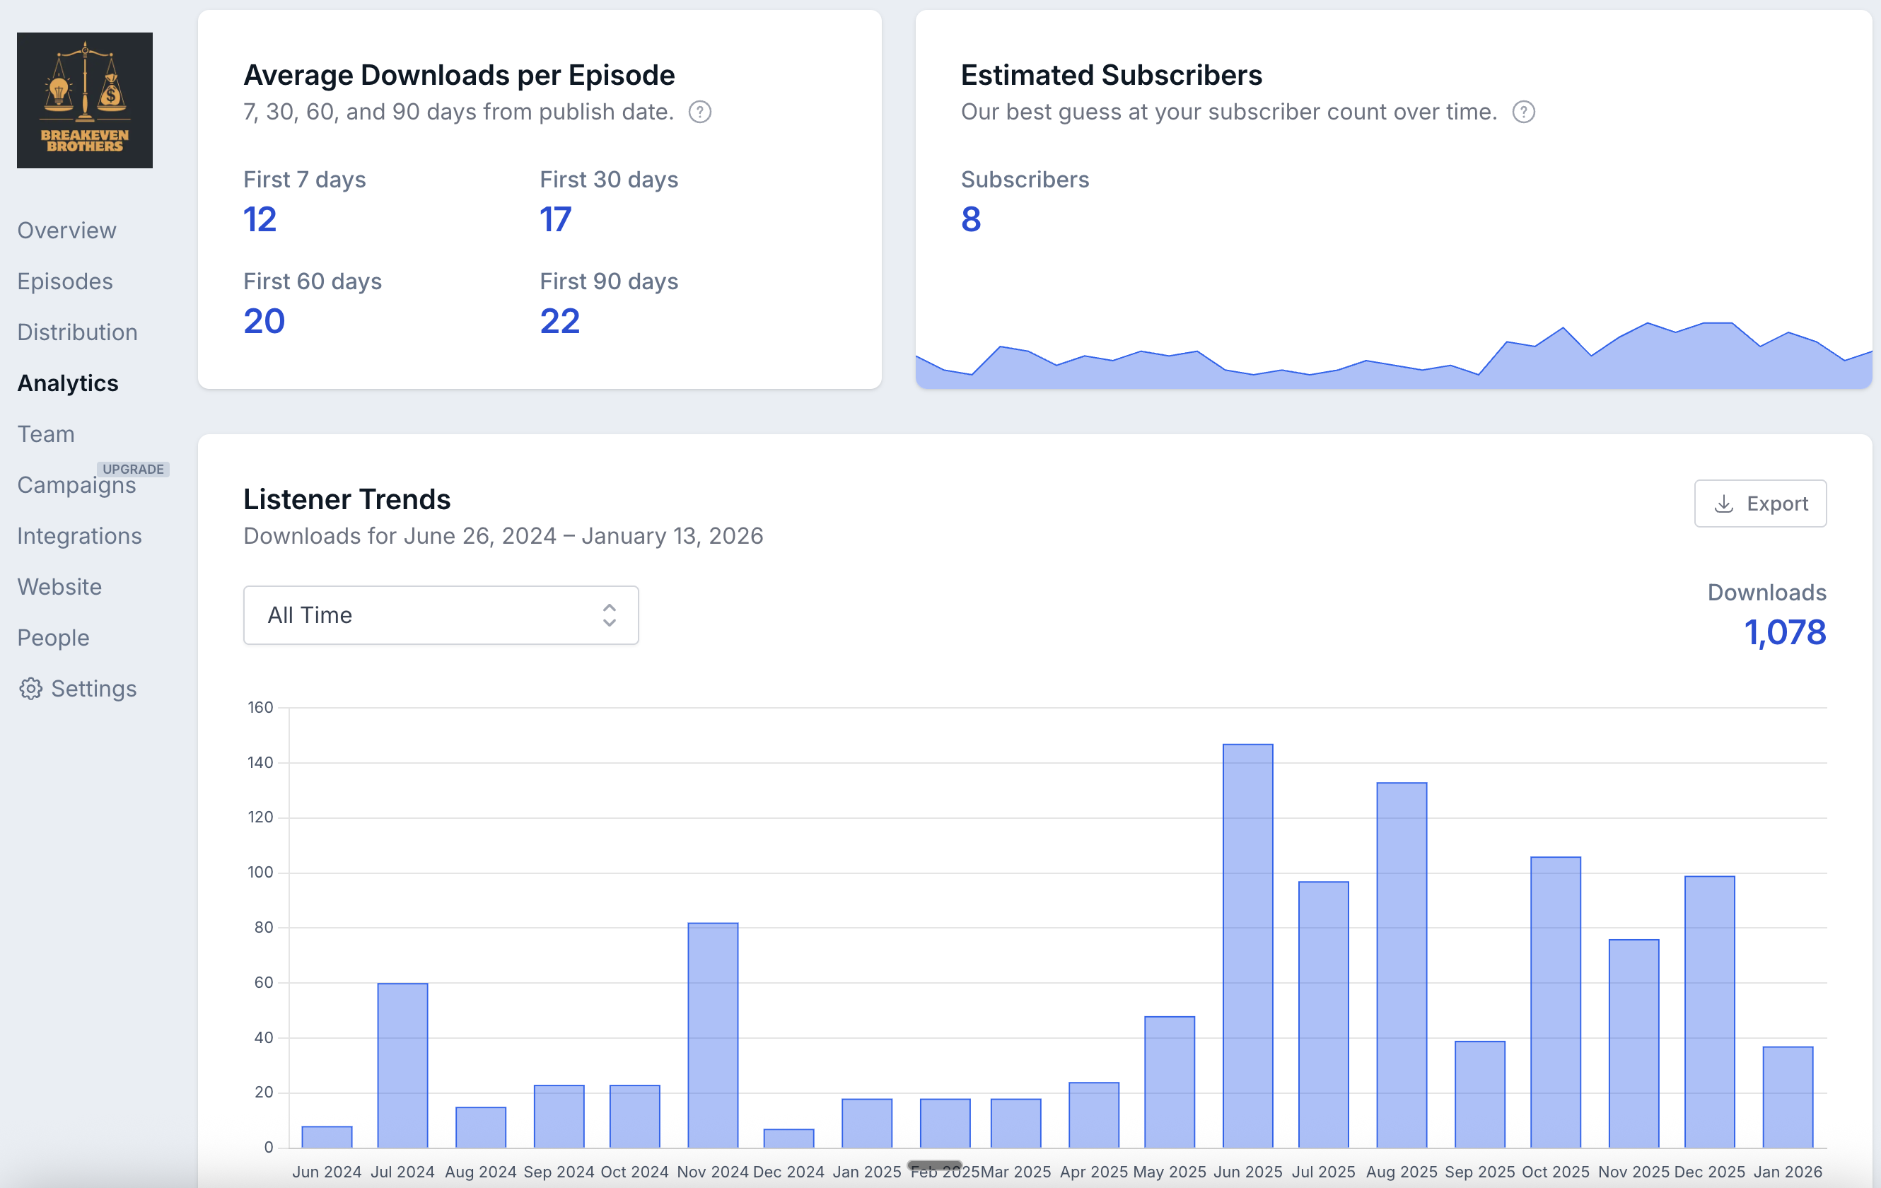
Task: Open Campaigns in the sidebar
Action: coord(76,485)
